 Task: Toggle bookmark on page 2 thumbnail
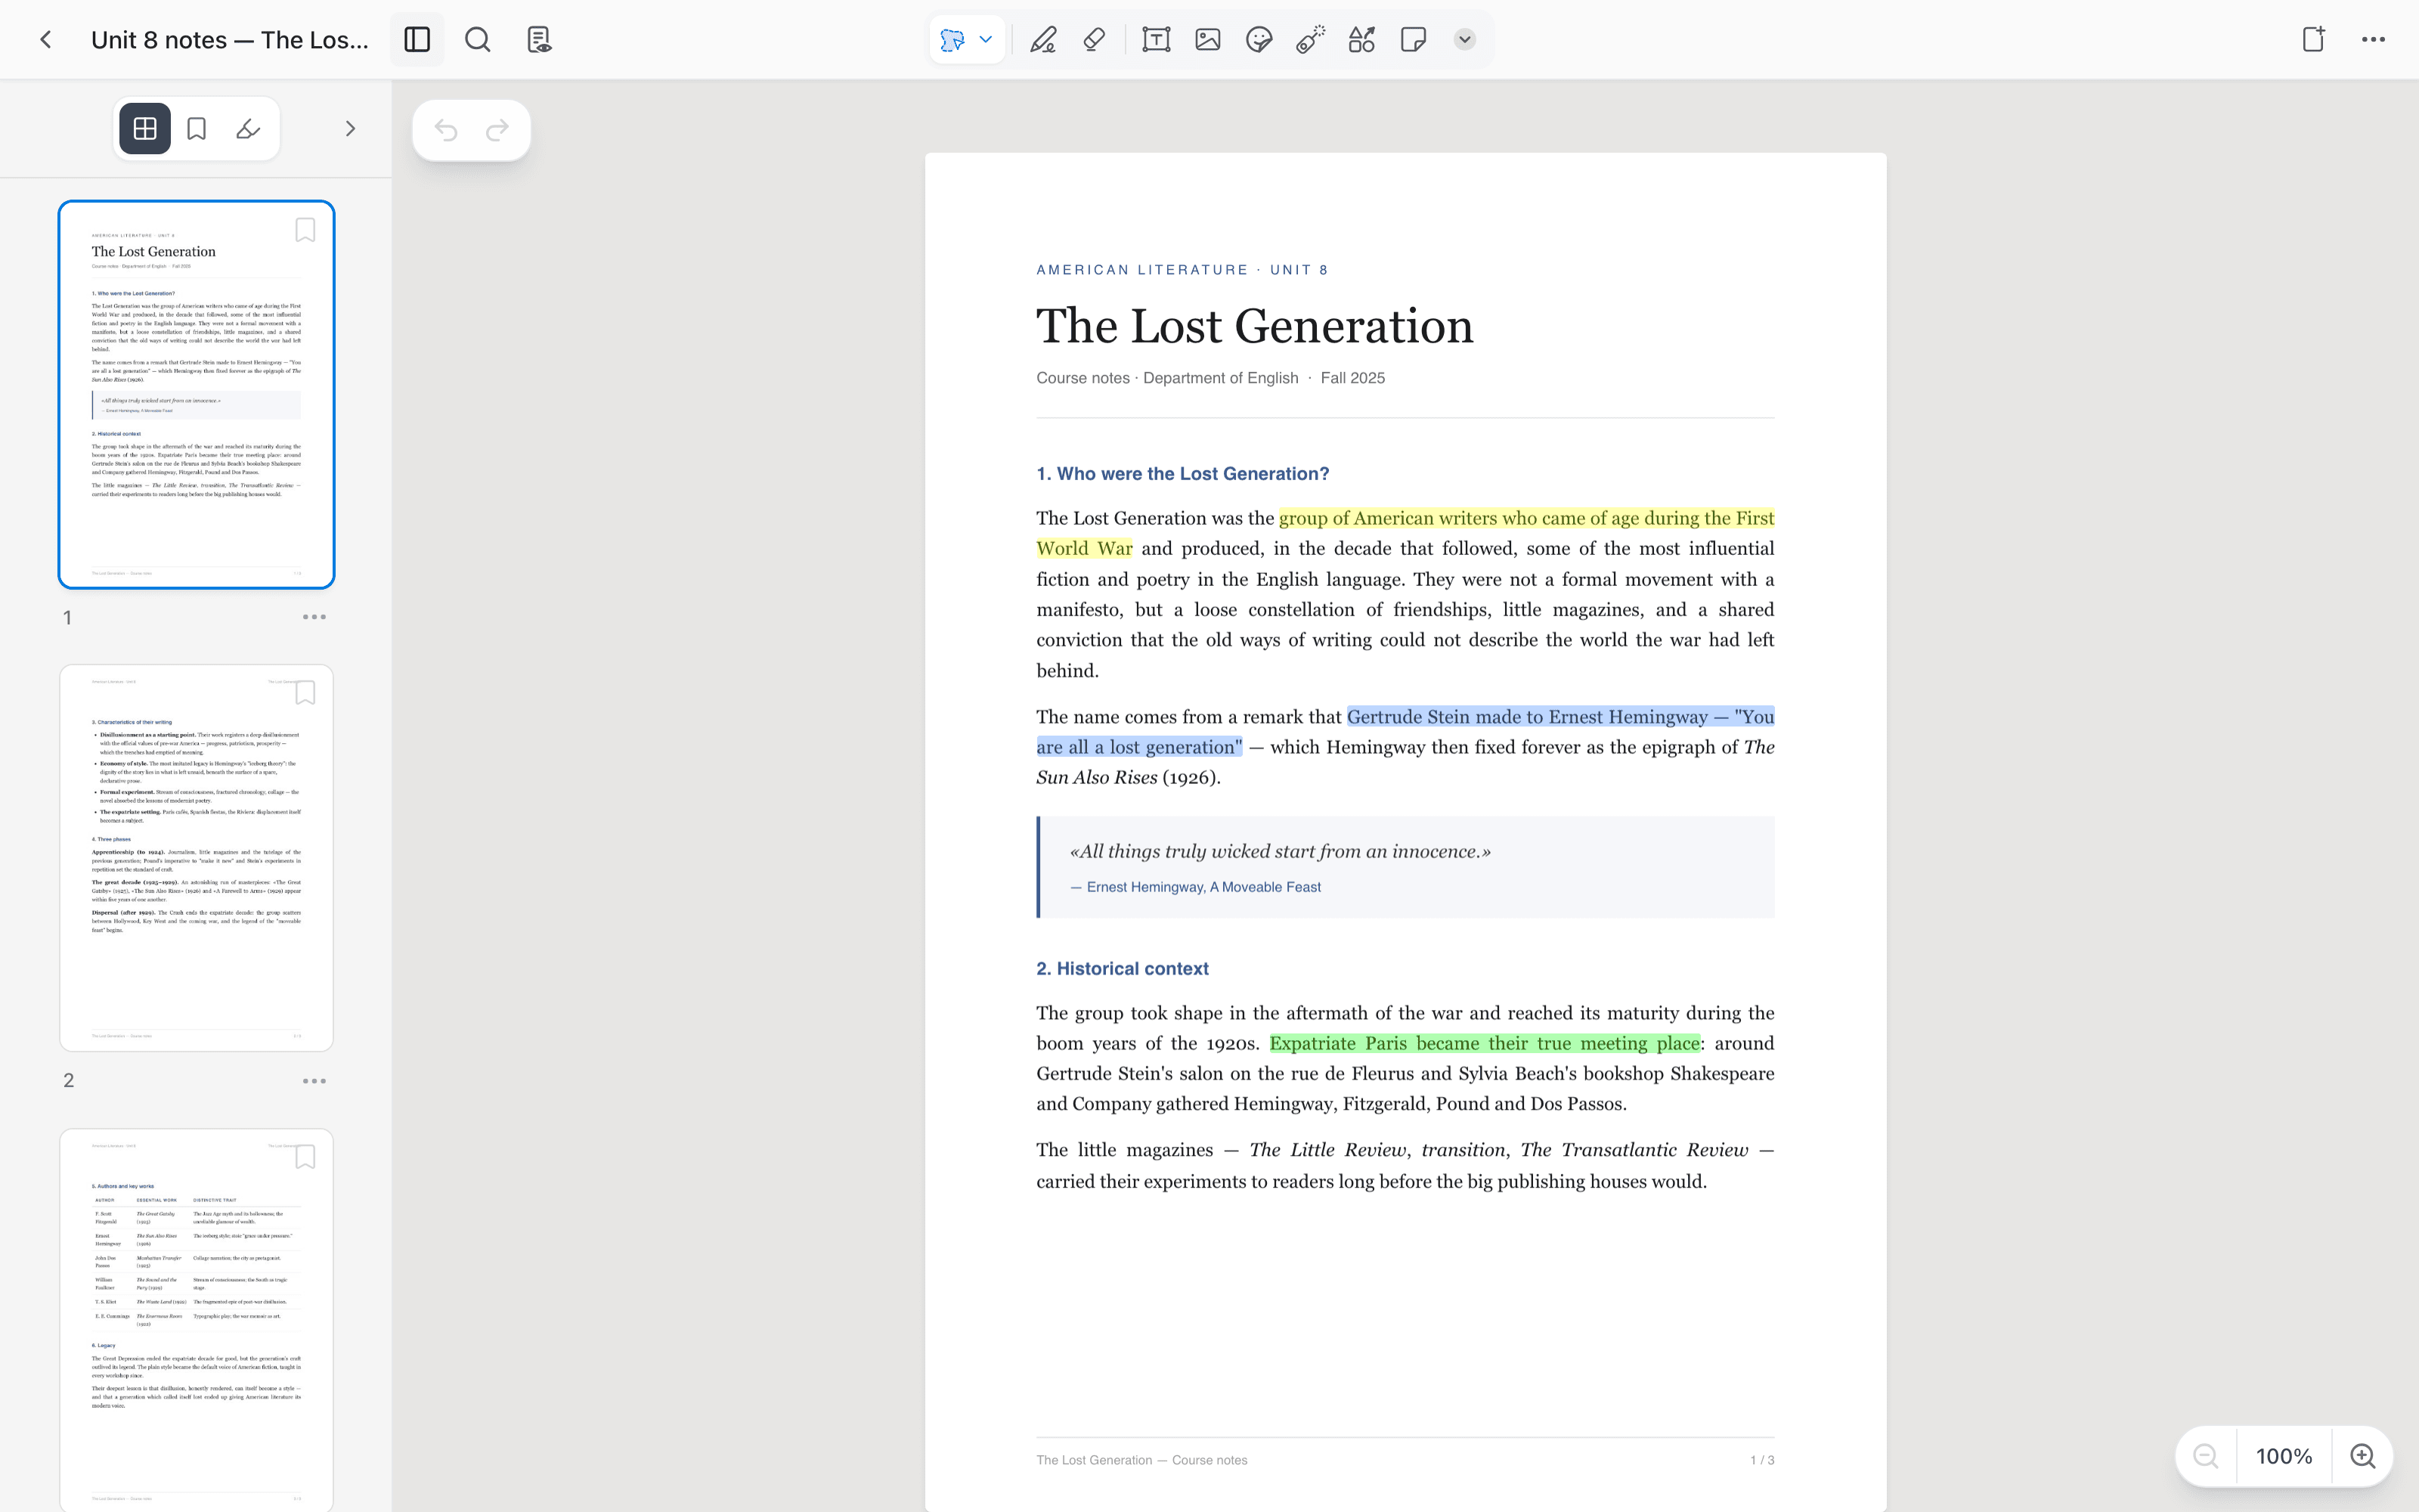coord(305,693)
